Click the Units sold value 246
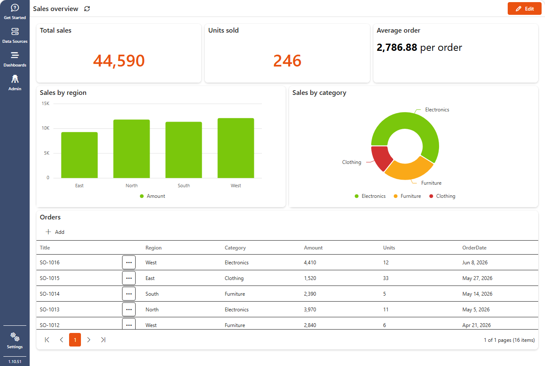The width and height of the screenshot is (545, 366). tap(287, 61)
